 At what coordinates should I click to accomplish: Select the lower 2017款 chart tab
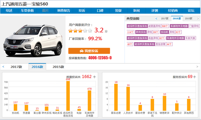[x=16, y=67]
